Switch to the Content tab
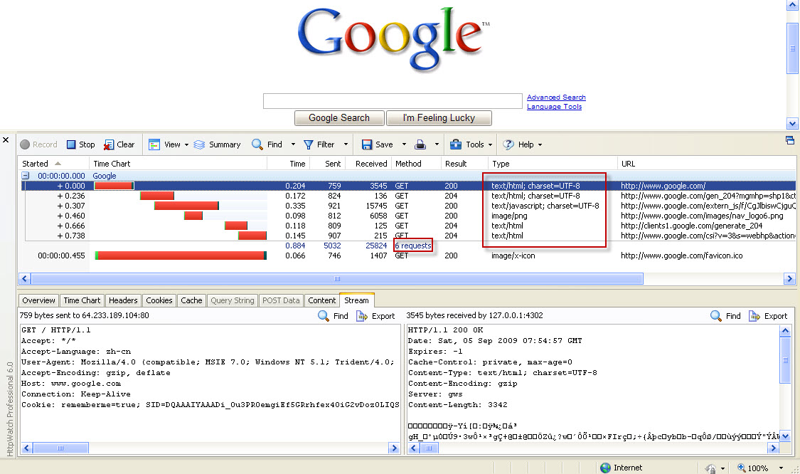Viewport: 800px width, 474px height. coord(322,300)
